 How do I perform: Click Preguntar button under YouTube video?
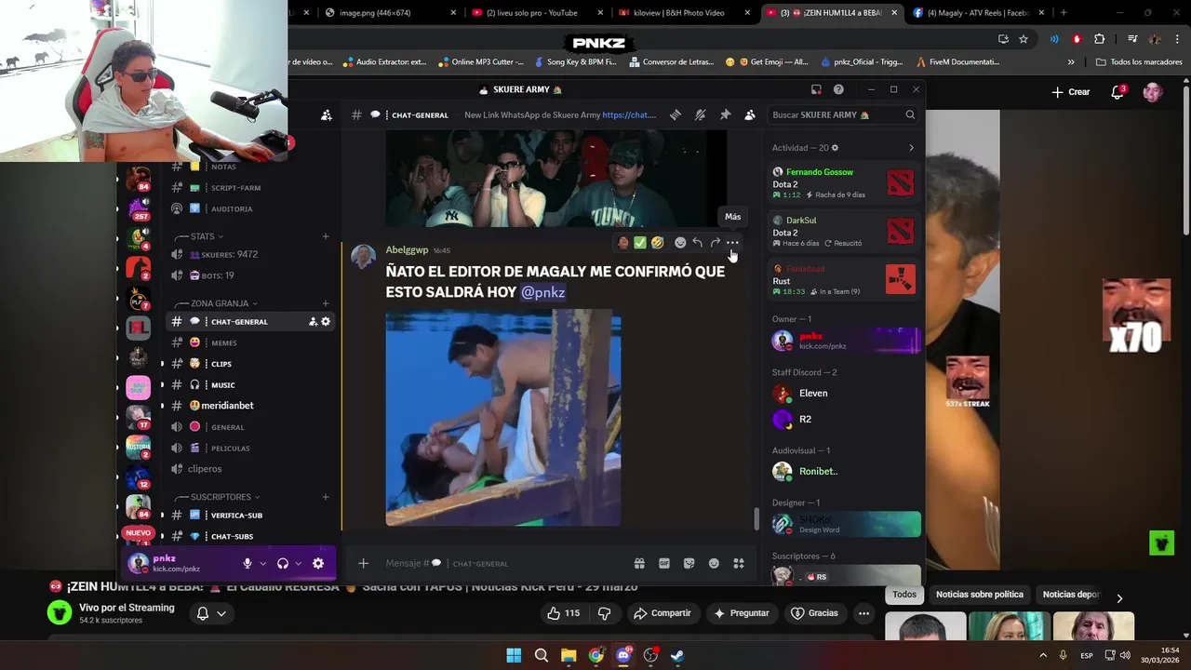tap(742, 613)
